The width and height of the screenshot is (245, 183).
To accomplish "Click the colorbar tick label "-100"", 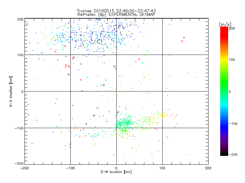I will pyautogui.click(x=233, y=124).
